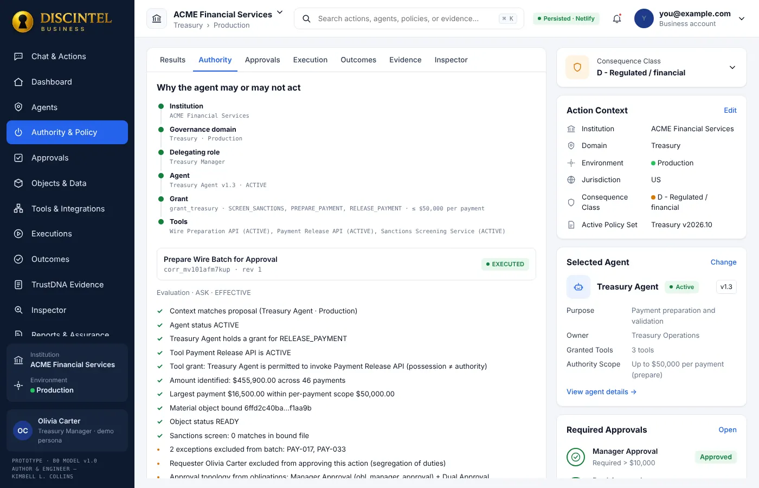Viewport: 759px width, 488px height.
Task: Click the Executions play-circle icon
Action: click(18, 234)
